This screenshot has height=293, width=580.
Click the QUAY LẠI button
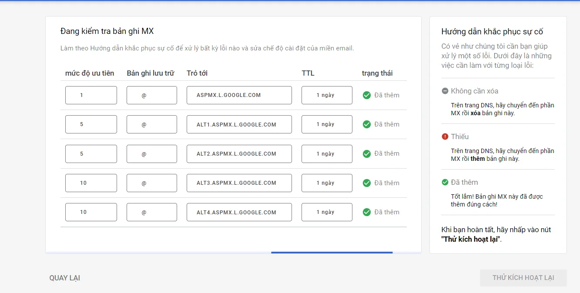click(x=65, y=278)
